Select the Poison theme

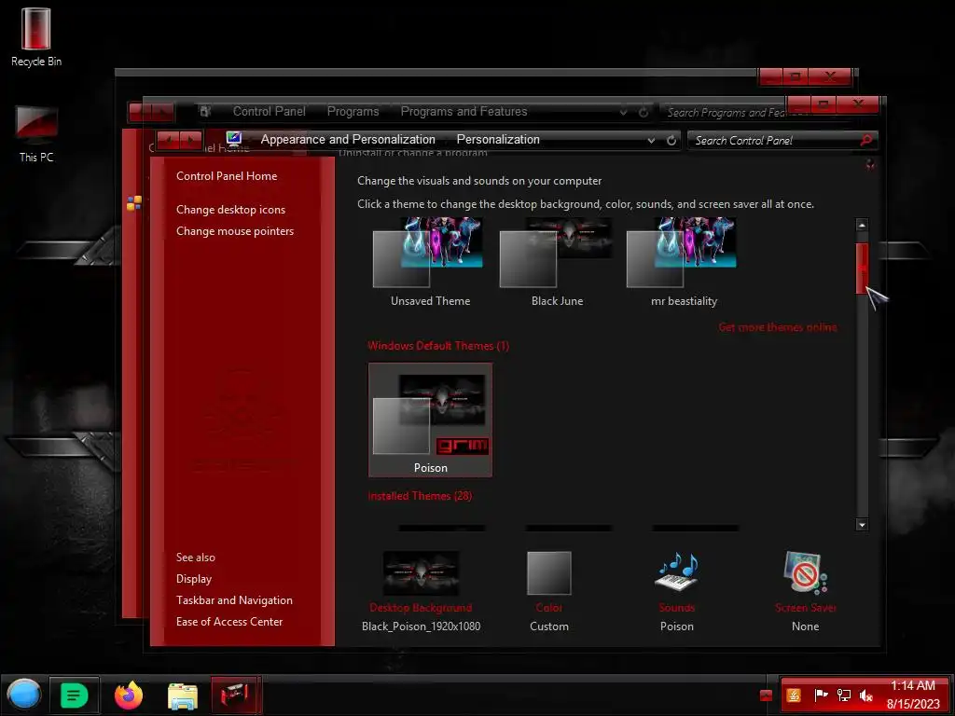point(430,420)
